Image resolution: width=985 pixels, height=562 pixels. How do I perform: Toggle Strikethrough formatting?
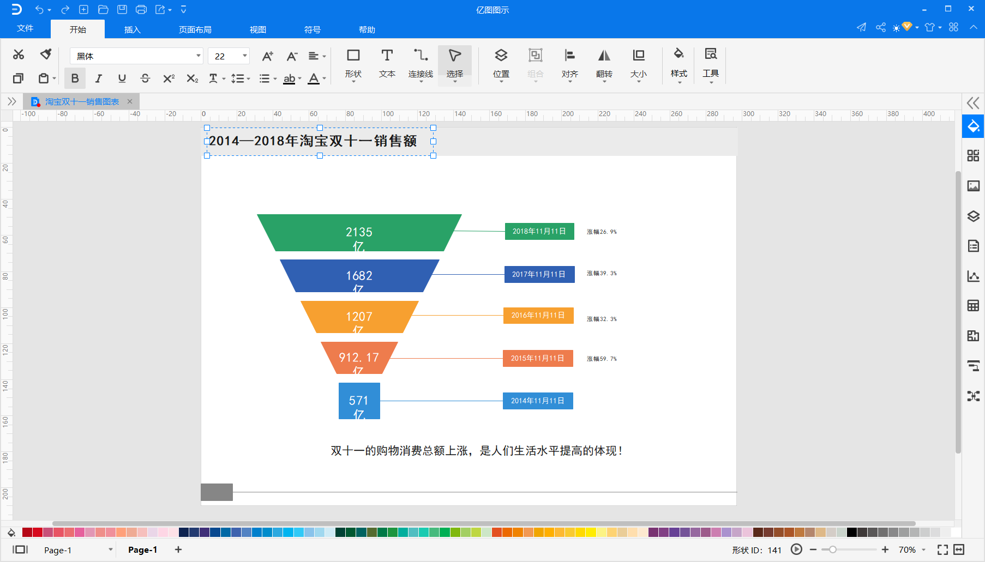tap(145, 78)
